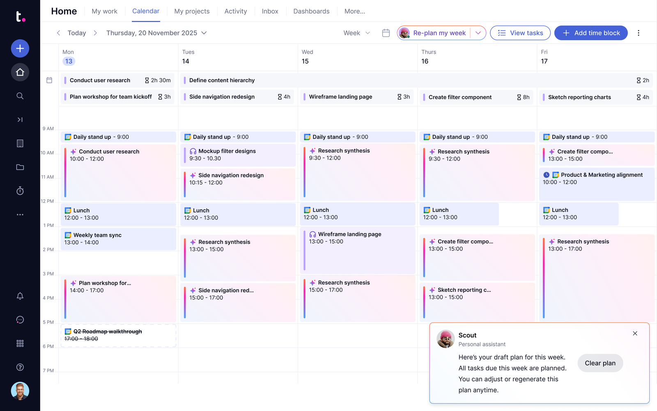Click the Add time block button
This screenshot has height=411, width=657.
tap(591, 33)
